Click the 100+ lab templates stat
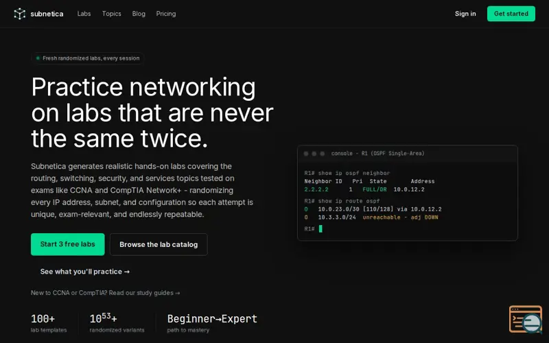Screen dimensions: 549x343 pyautogui.click(x=49, y=323)
